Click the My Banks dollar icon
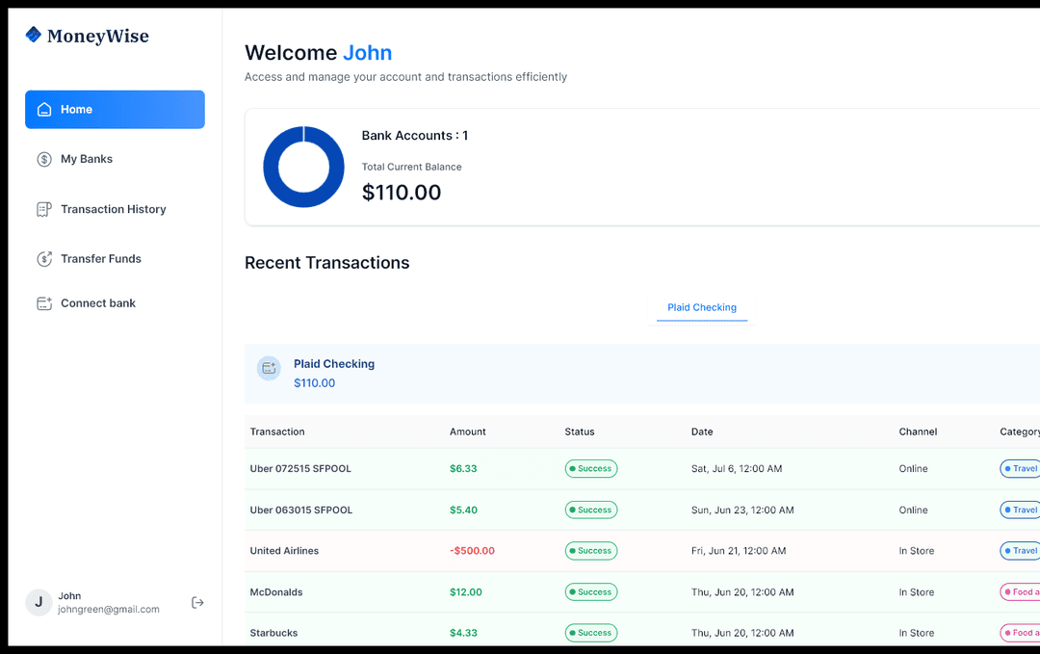Screen dimensions: 1040x654 pyautogui.click(x=44, y=159)
